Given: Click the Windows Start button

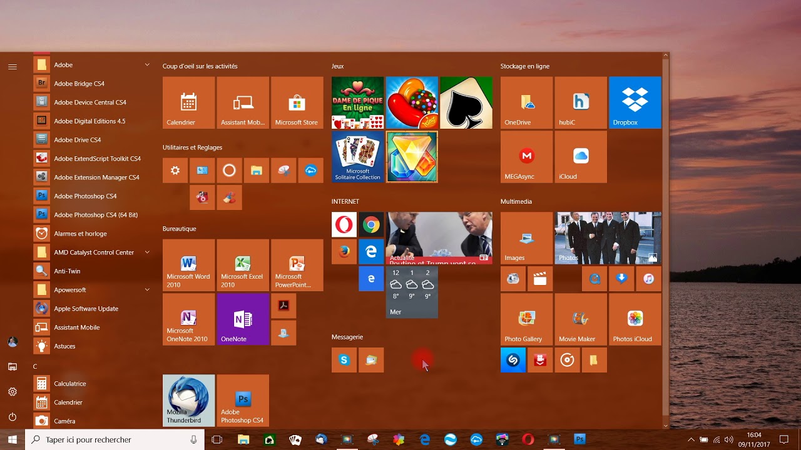Looking at the screenshot, I should pyautogui.click(x=13, y=440).
